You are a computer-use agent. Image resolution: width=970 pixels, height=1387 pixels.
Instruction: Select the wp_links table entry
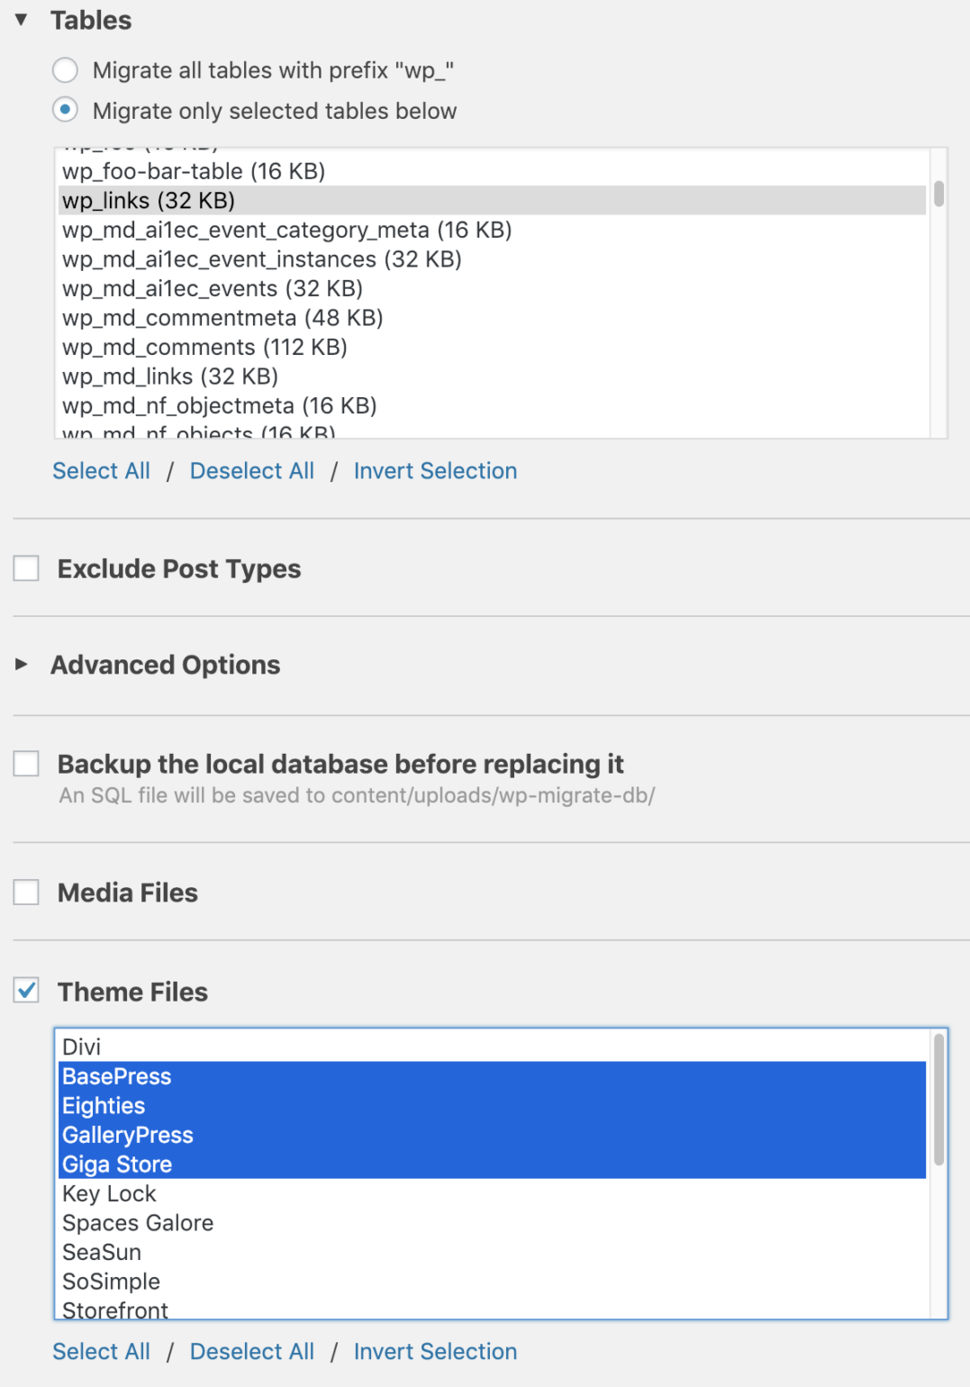(149, 201)
